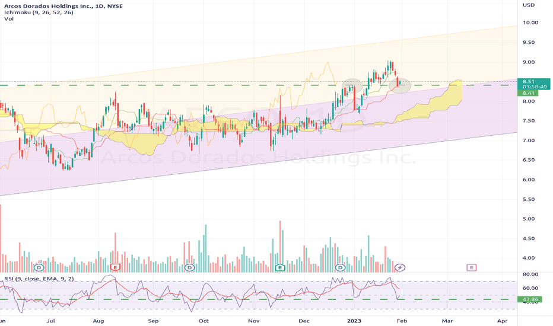
Task: Click the Ichimoku (9, 26, 52, 26) legend
Action: click(39, 12)
